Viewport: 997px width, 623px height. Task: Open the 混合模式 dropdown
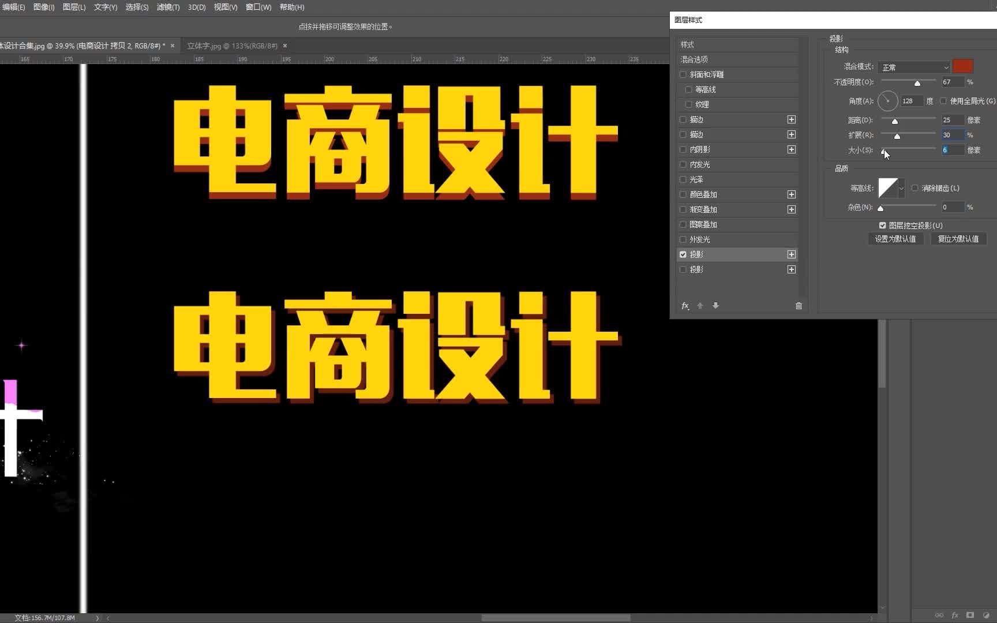tap(914, 67)
